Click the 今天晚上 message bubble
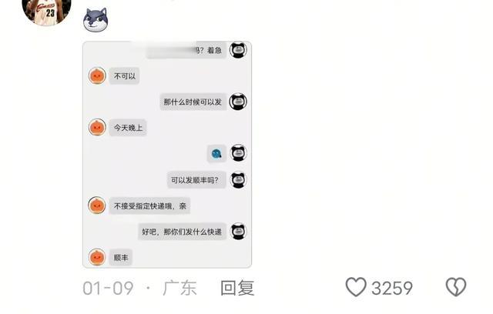Screen dimensions: 493x314 pos(128,128)
